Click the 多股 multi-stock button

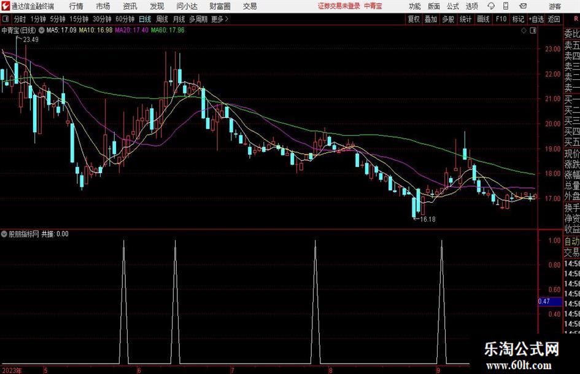click(448, 19)
